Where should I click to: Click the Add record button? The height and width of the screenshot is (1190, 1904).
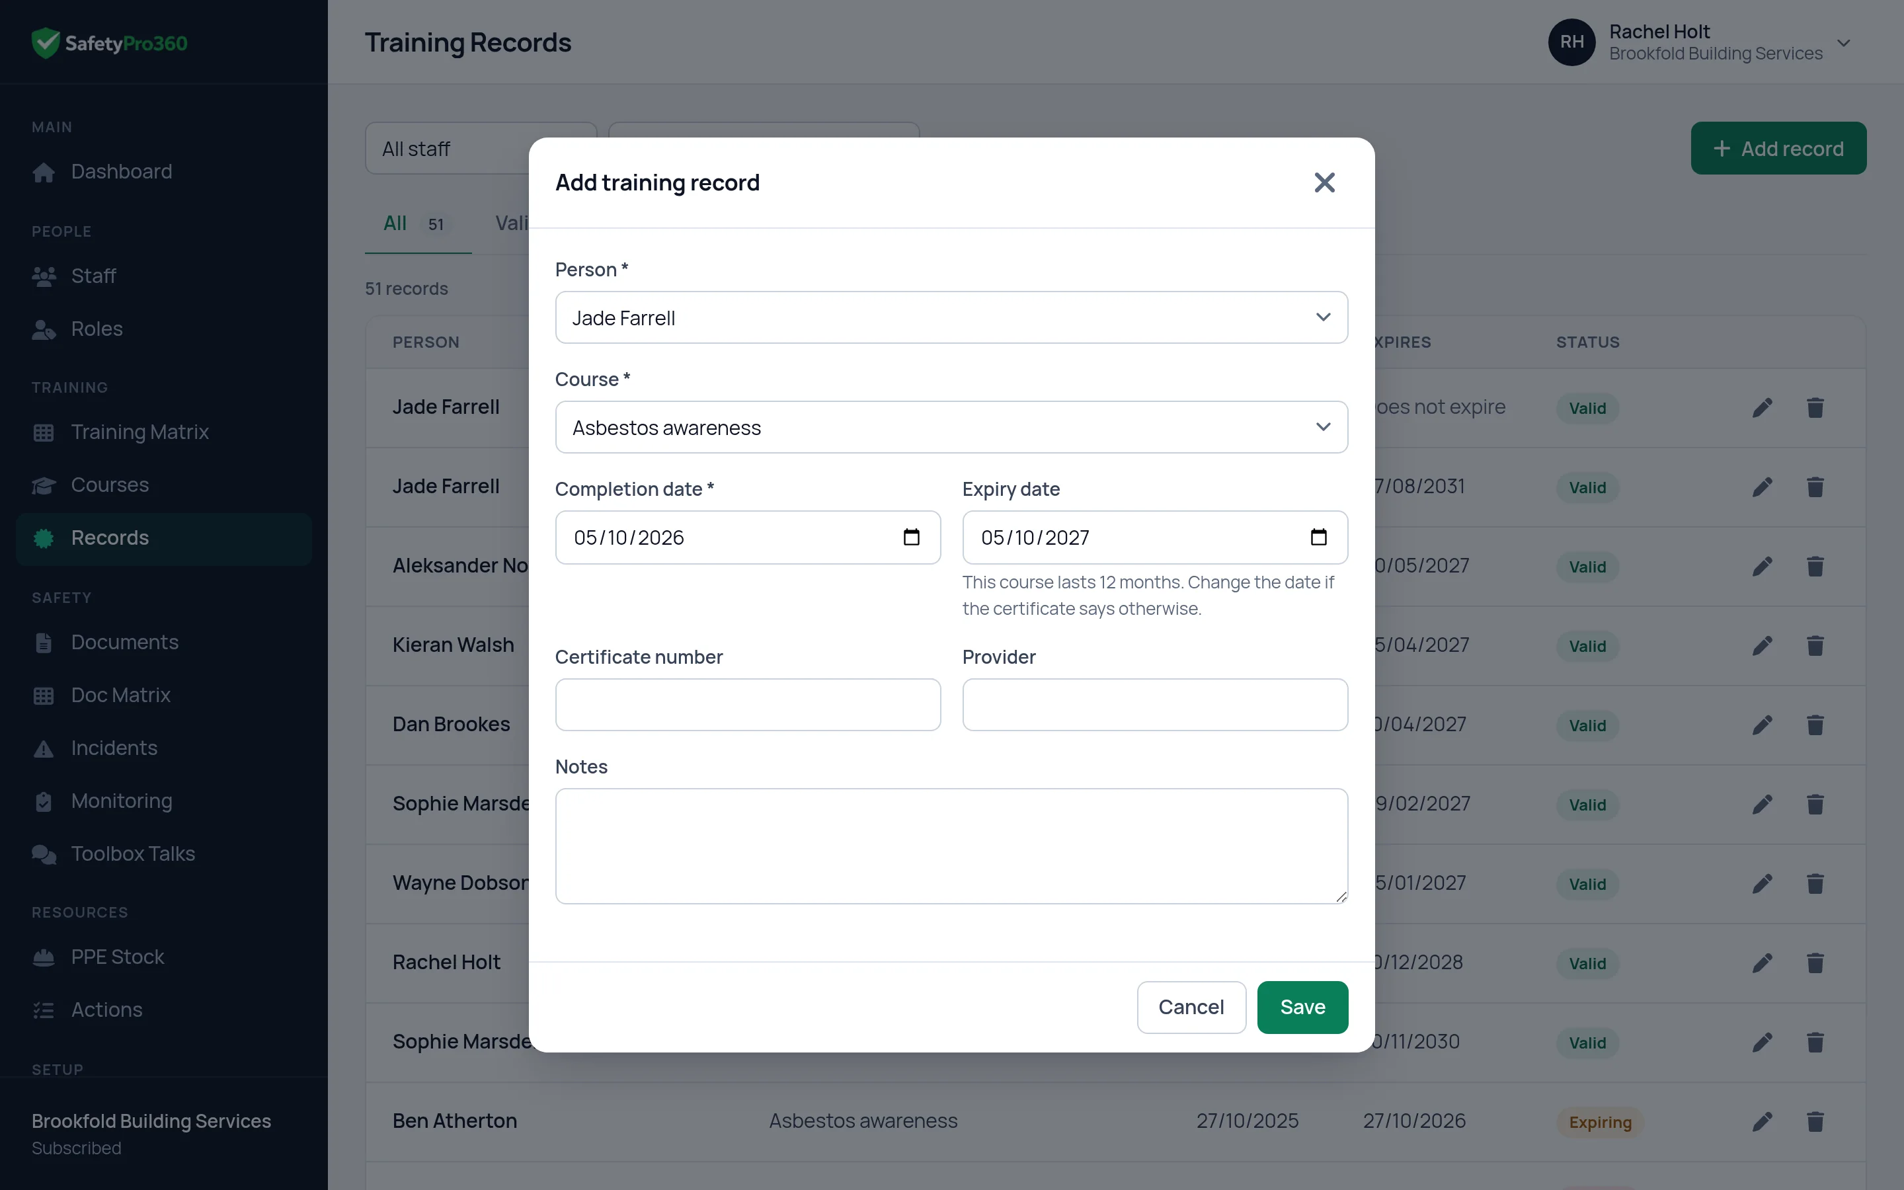pos(1778,148)
